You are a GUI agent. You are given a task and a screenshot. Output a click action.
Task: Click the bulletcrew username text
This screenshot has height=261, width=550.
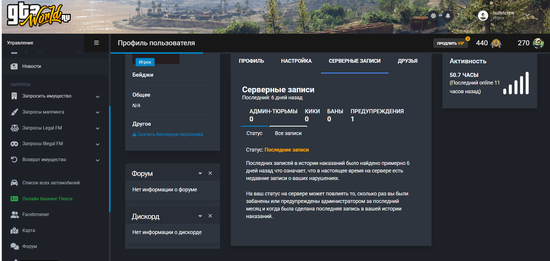504,13
